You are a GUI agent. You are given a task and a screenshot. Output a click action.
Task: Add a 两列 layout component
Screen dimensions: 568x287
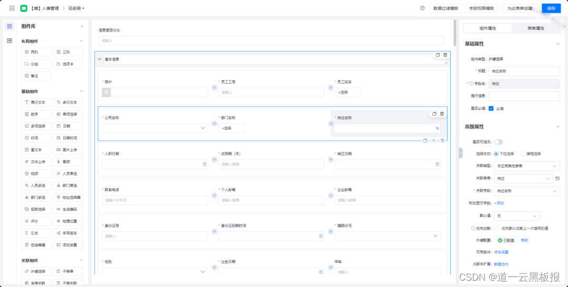pos(36,52)
